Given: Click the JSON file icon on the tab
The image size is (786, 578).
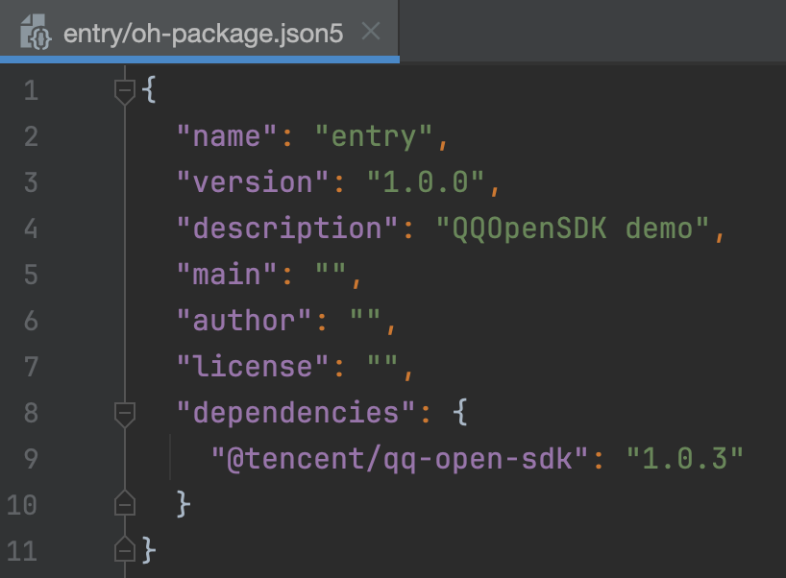Looking at the screenshot, I should pos(36,32).
